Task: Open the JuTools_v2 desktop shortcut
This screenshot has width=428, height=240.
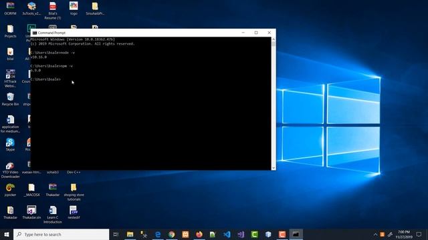Action: coord(31,8)
